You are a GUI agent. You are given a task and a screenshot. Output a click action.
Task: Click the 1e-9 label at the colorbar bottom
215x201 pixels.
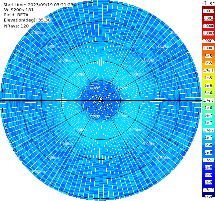(x=208, y=197)
